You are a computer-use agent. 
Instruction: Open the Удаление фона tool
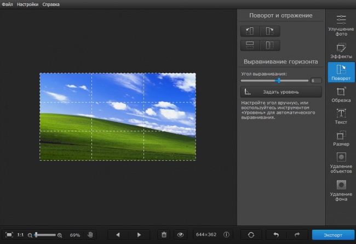point(341,190)
